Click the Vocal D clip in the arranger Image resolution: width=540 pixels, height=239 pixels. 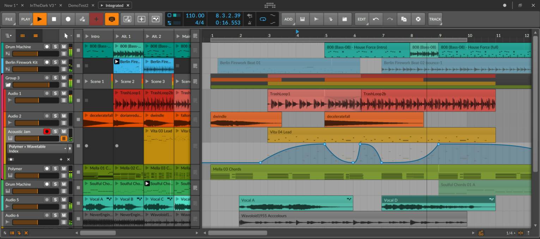point(437,203)
